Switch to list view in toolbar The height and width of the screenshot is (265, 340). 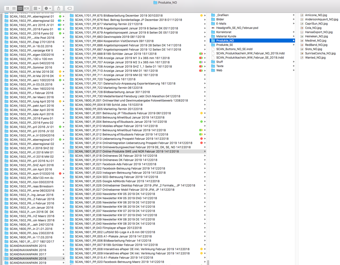click(x=14, y=8)
